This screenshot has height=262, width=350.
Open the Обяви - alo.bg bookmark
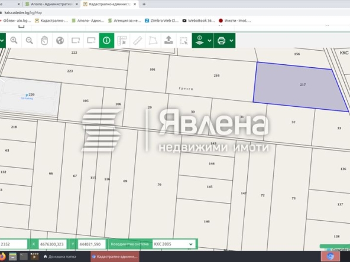click(15, 21)
